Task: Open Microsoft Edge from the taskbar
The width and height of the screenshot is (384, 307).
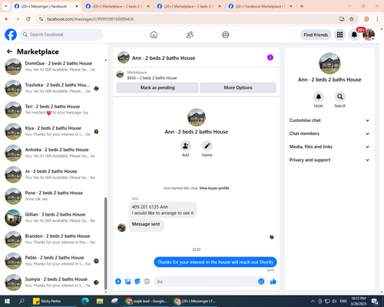Action: click(85, 301)
